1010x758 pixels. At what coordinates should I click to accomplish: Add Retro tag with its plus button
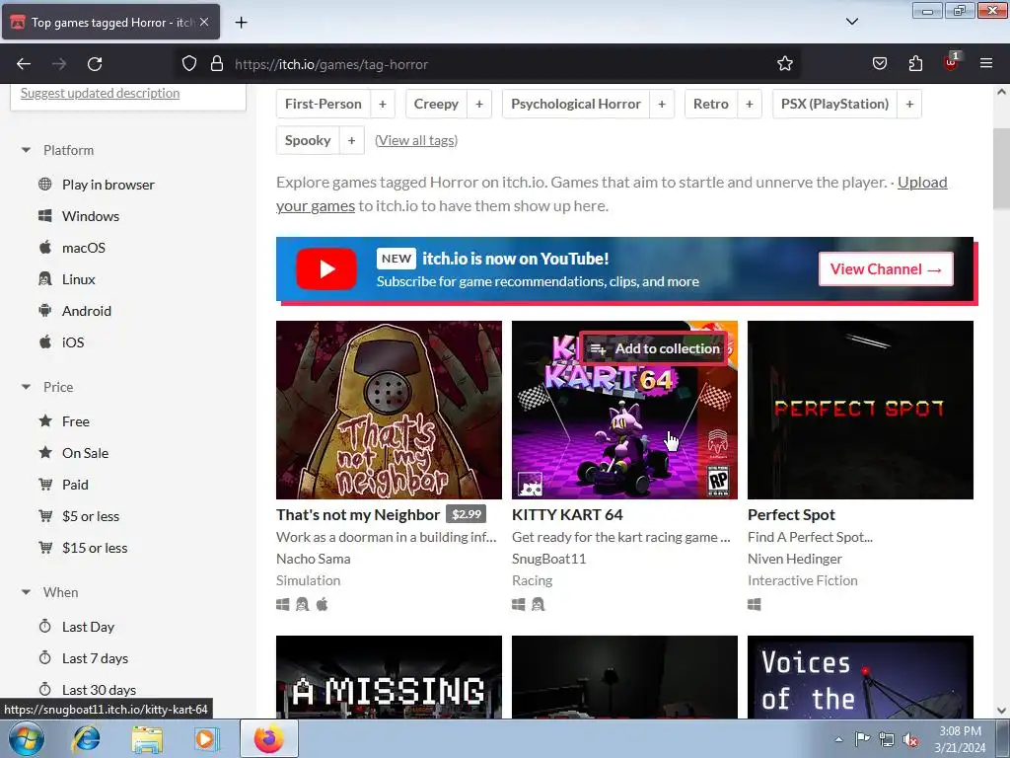tap(750, 105)
